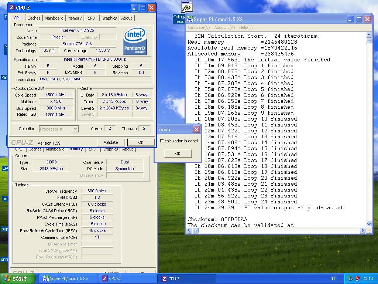Click memory Type value DDR3
378x284 pixels.
(51, 162)
